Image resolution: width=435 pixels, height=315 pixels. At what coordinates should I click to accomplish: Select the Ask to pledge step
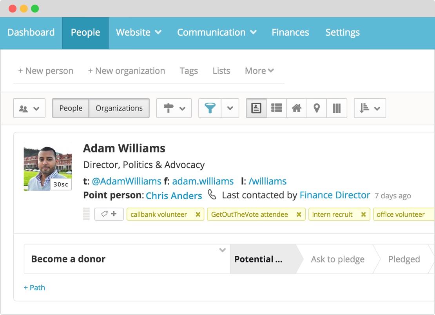337,259
